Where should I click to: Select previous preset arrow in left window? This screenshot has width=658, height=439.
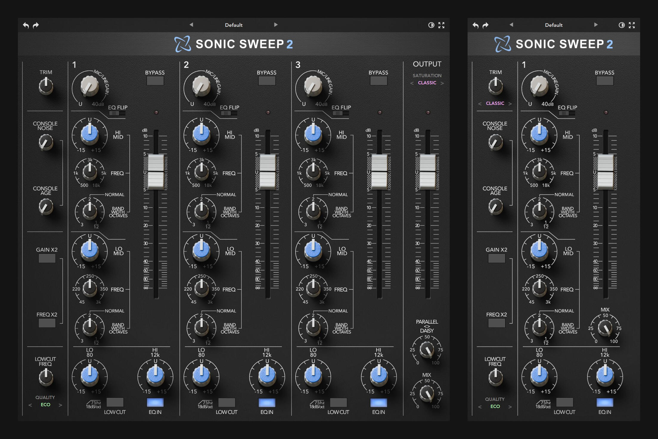191,25
